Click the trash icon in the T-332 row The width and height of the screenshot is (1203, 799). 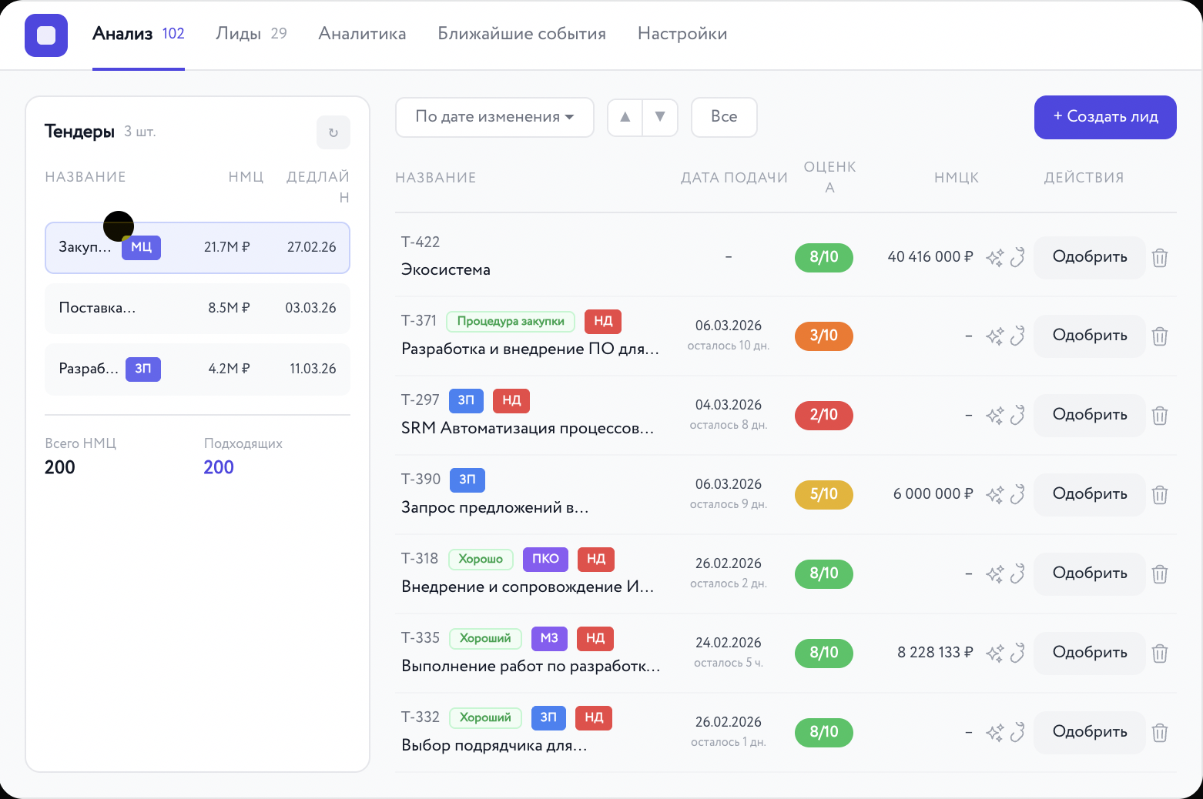[1159, 733]
